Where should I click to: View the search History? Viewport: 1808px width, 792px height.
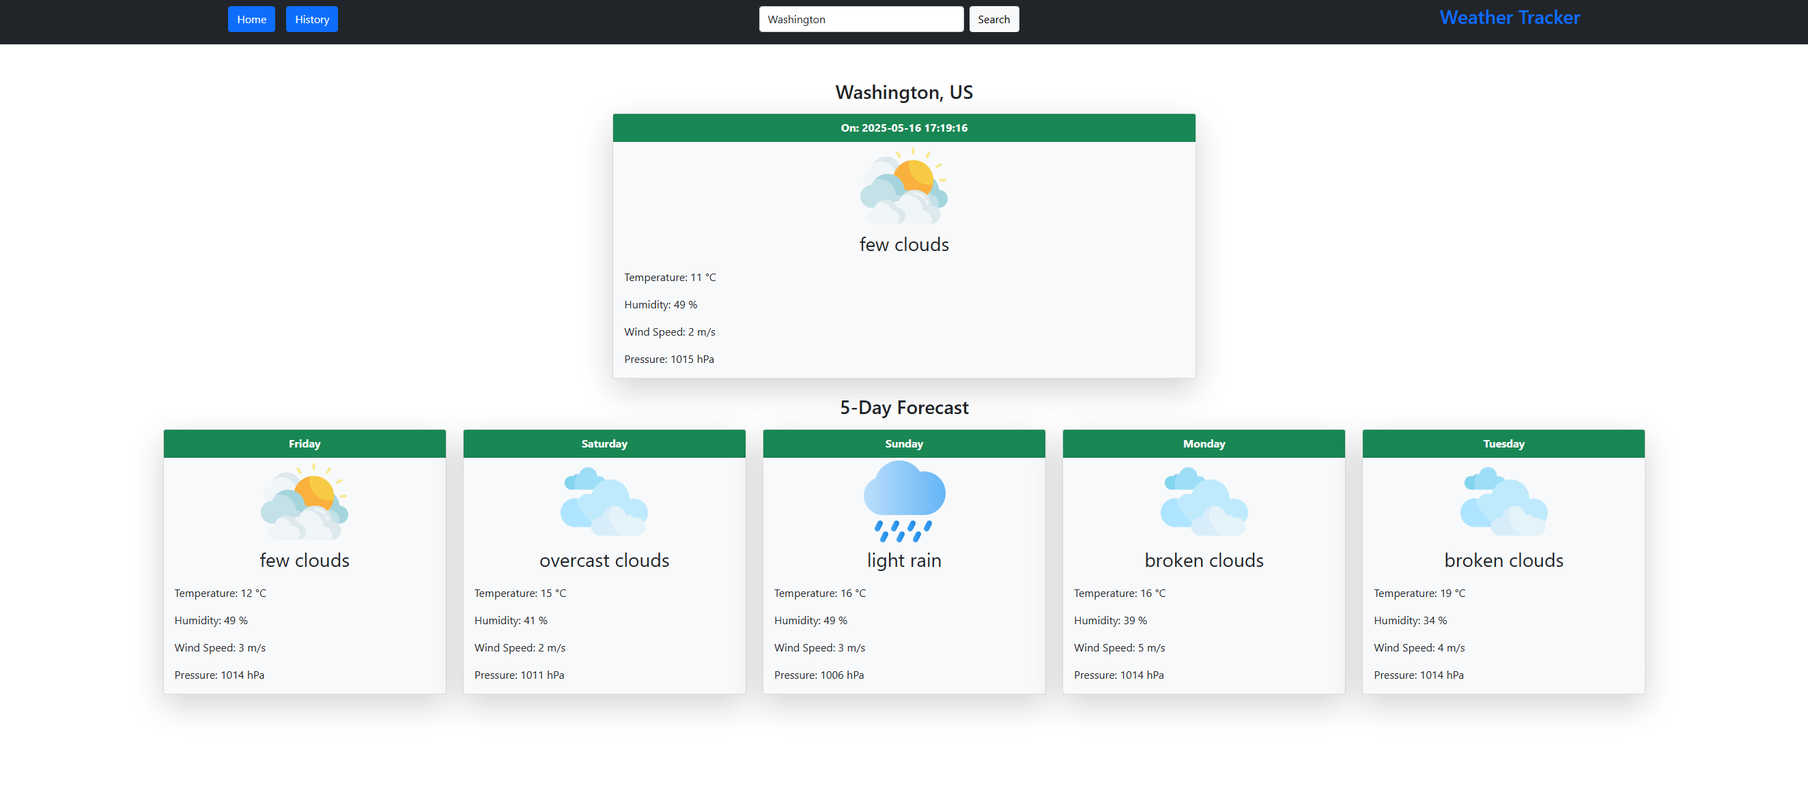pos(311,19)
